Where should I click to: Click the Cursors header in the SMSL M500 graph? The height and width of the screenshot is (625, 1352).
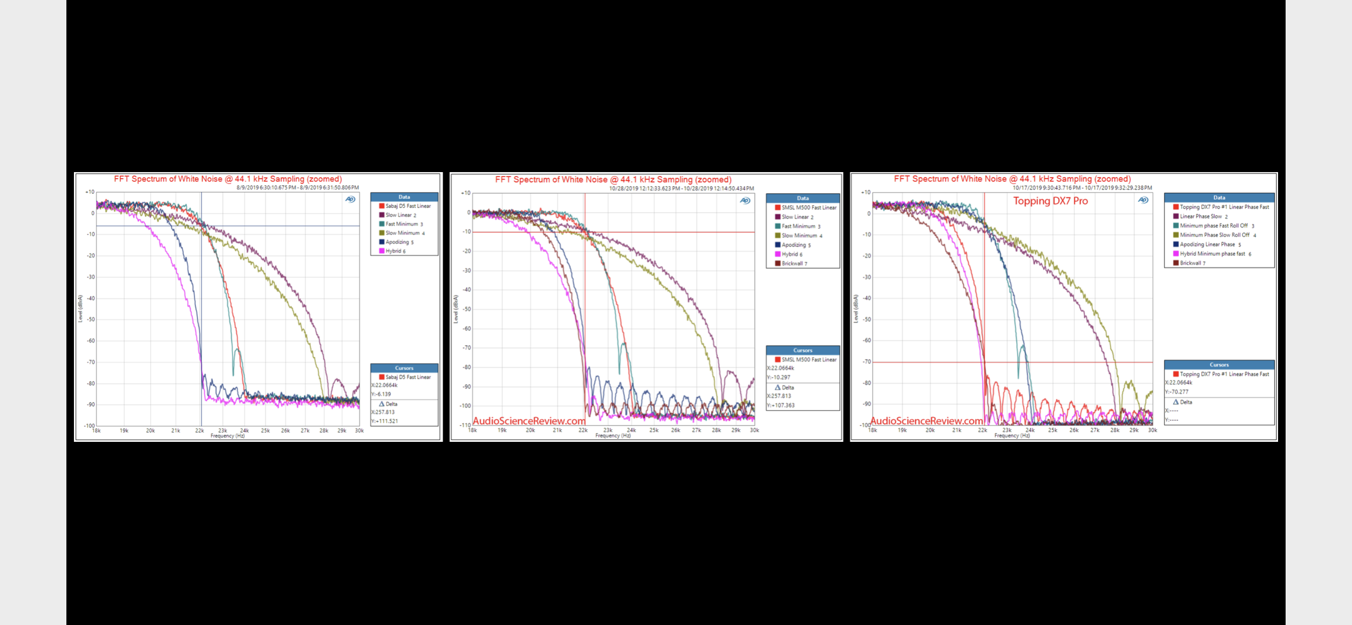pyautogui.click(x=802, y=350)
